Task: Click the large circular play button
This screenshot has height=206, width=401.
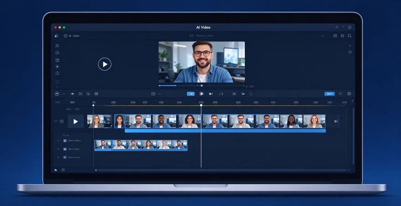Action: coord(105,64)
